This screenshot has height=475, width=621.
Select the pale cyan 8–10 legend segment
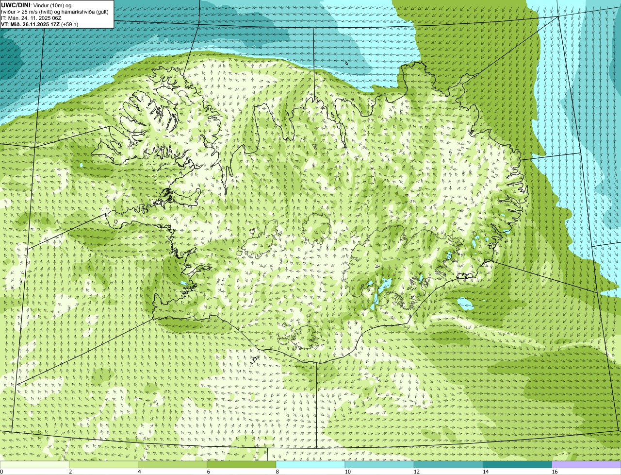pyautogui.click(x=310, y=464)
